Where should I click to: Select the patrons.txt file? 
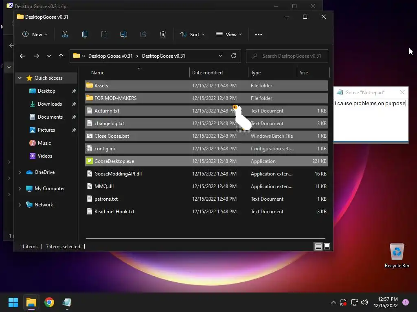pos(206,199)
